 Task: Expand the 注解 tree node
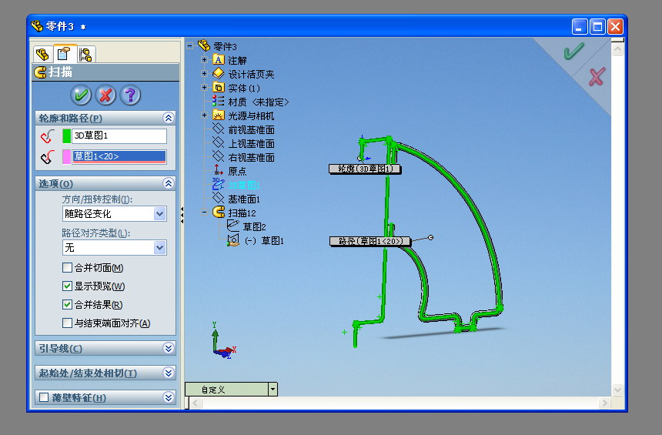pos(204,60)
